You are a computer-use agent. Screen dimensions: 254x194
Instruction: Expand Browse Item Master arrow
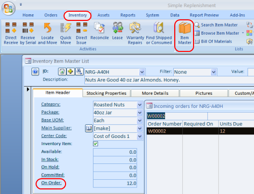coord(243,33)
